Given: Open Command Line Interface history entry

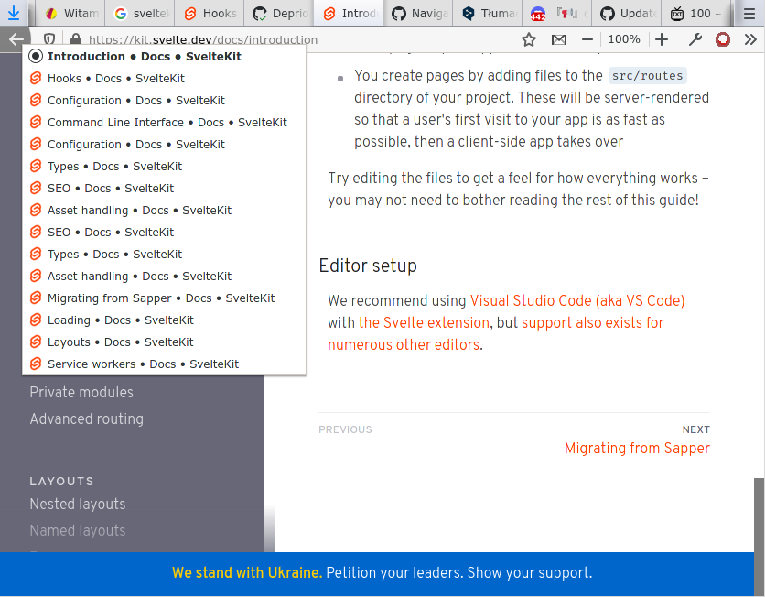Looking at the screenshot, I should (x=164, y=123).
